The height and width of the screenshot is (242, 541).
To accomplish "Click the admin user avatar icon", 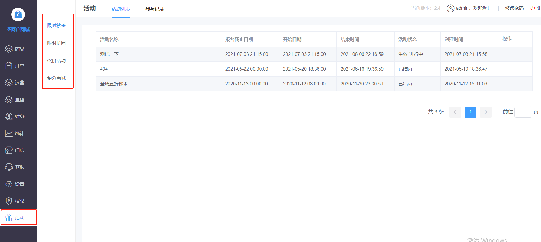I will [x=450, y=8].
